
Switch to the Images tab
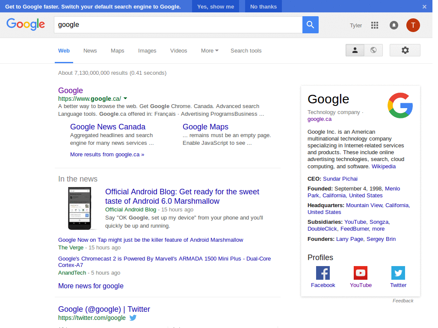click(x=147, y=51)
